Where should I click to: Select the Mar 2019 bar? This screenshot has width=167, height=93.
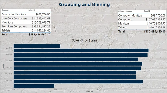(x=78, y=82)
